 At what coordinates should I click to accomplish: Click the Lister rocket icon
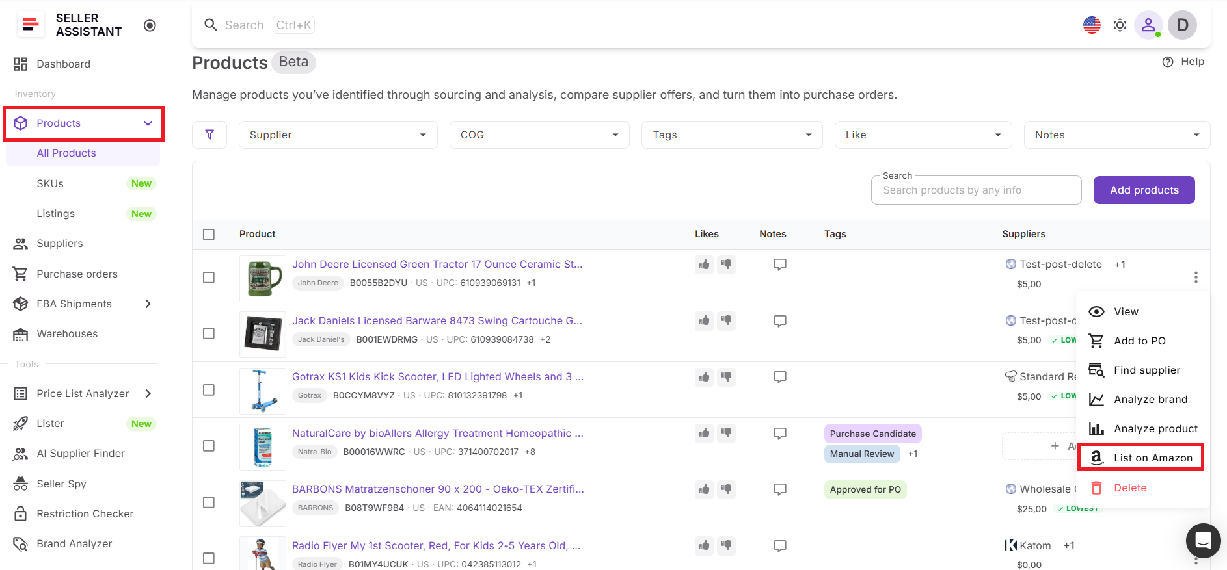pyautogui.click(x=21, y=424)
